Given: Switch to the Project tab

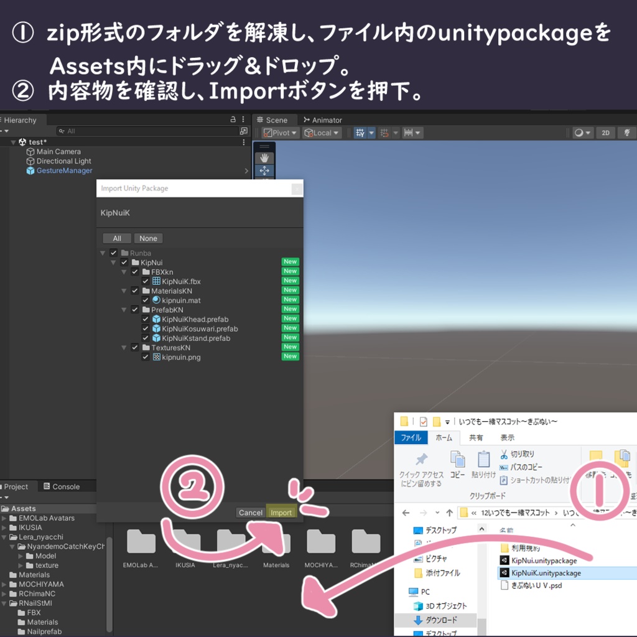Looking at the screenshot, I should coord(16,486).
